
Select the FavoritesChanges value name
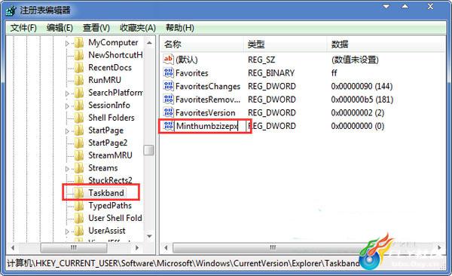[208, 86]
